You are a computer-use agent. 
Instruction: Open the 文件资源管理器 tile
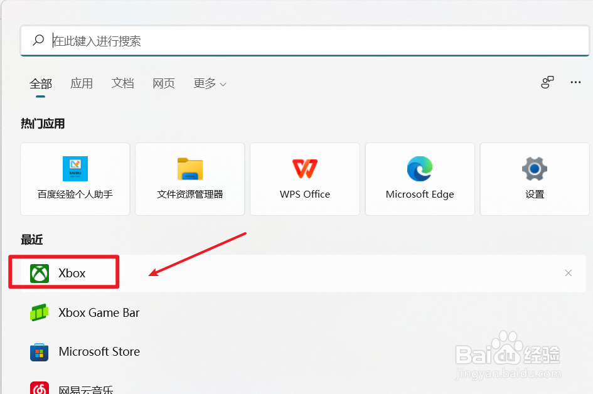coord(190,179)
